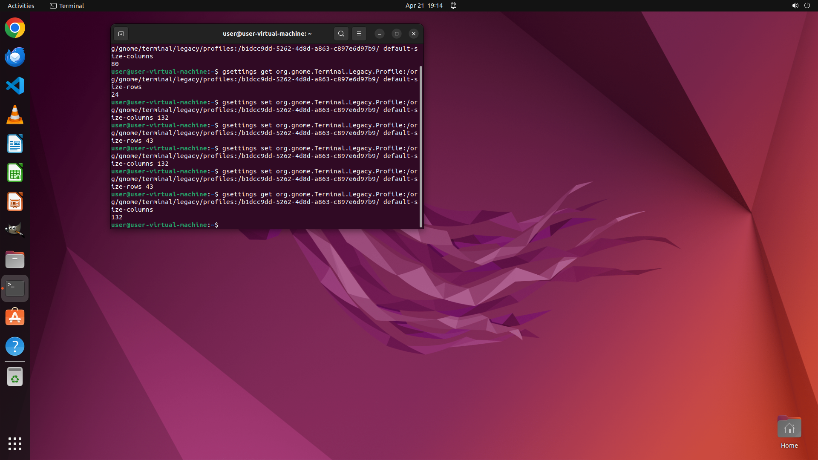Open Thunderbird Mail from the dock
This screenshot has width=818, height=460.
pyautogui.click(x=15, y=57)
